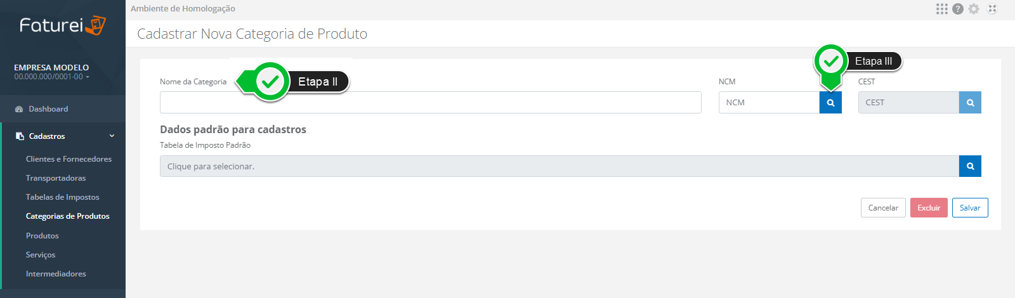Click the Cancelar button

883,208
